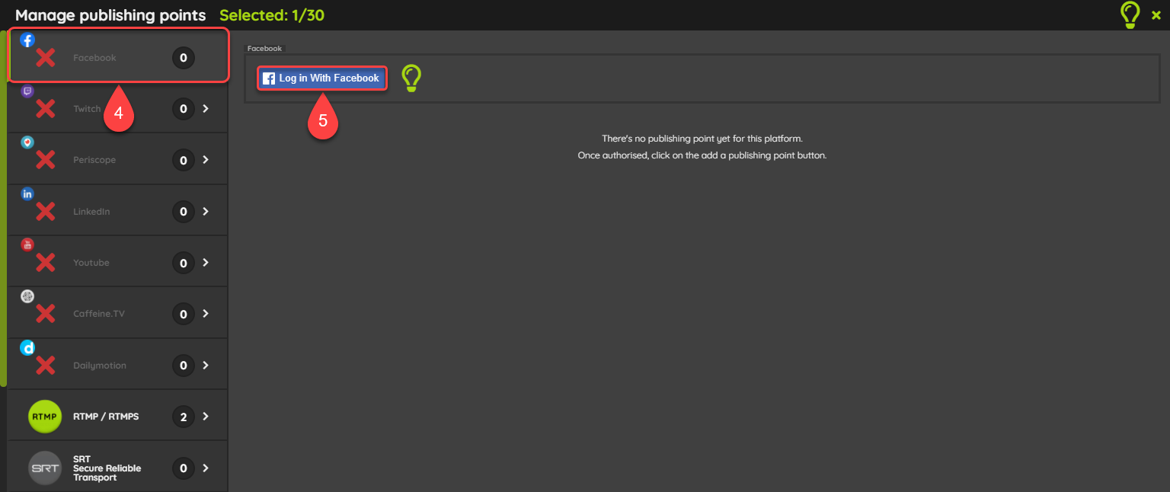This screenshot has width=1170, height=492.
Task: Expand the RTMP / RTMPS chevron
Action: pos(205,417)
